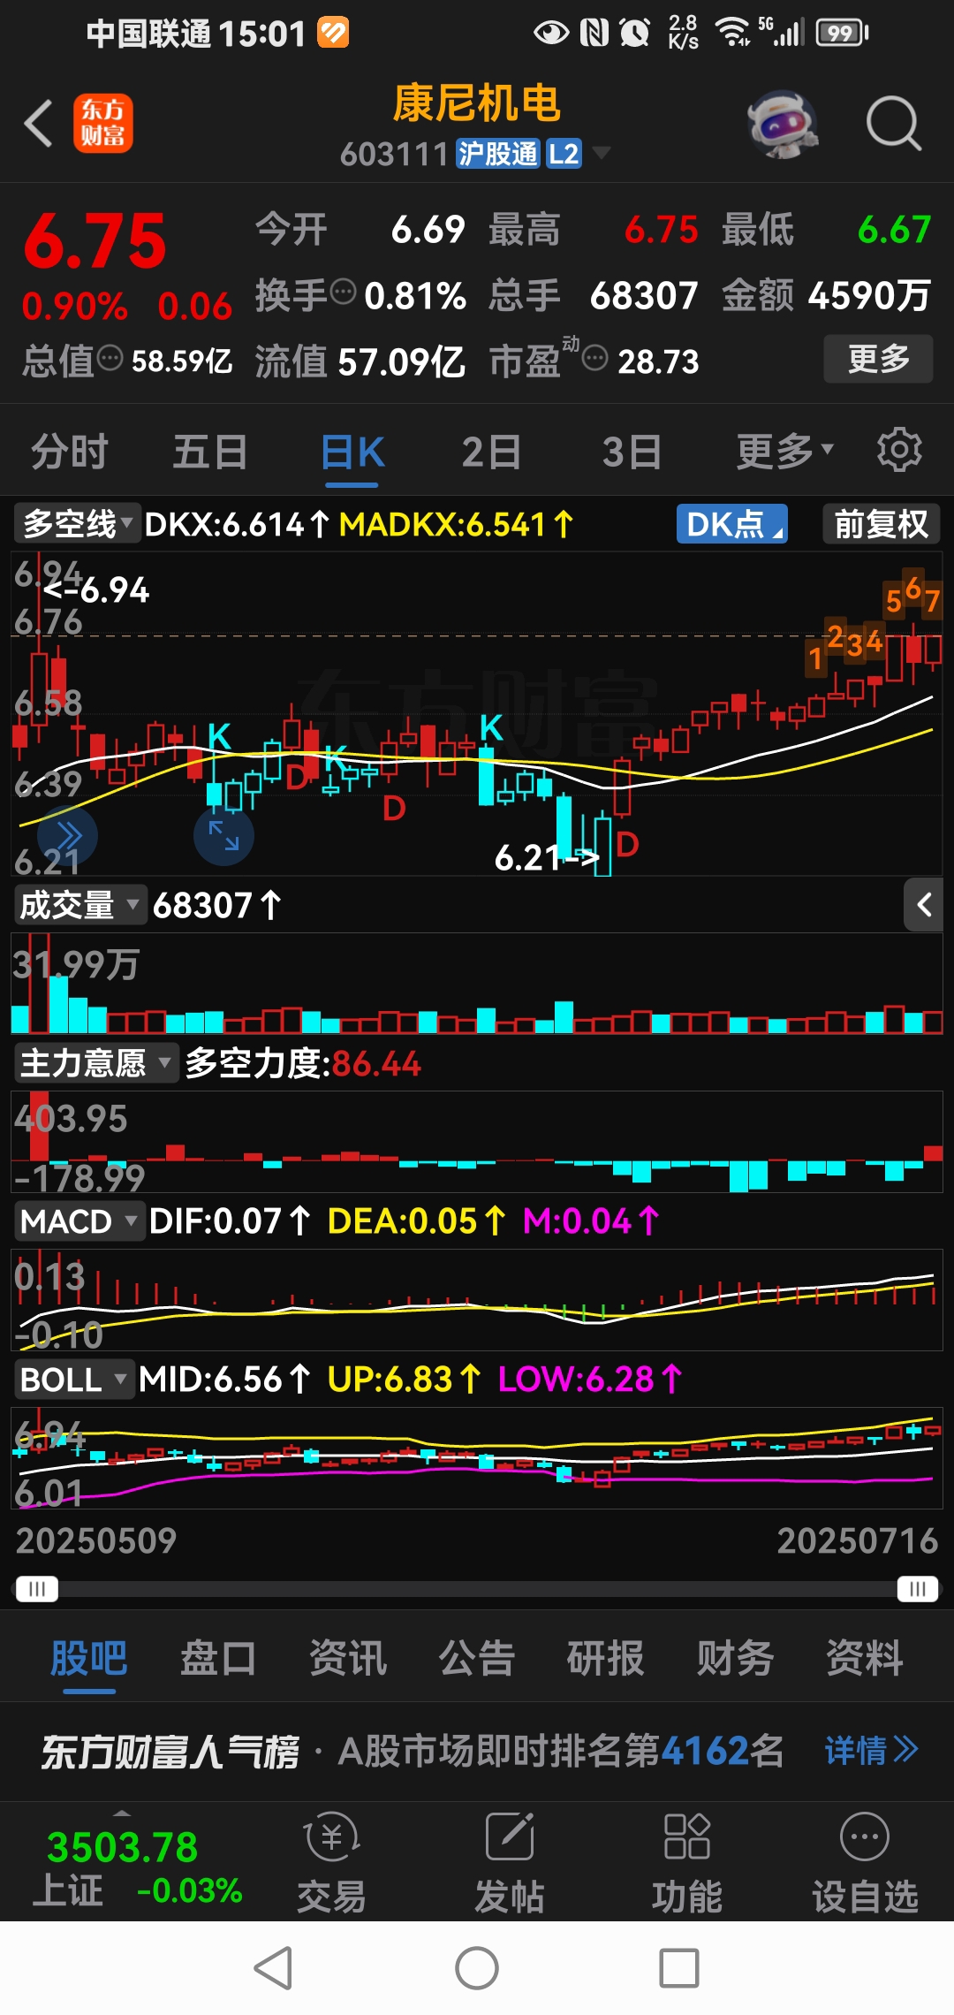The height and width of the screenshot is (2015, 954).
Task: Tap the 6.94 high price marker
Action: [x=98, y=589]
